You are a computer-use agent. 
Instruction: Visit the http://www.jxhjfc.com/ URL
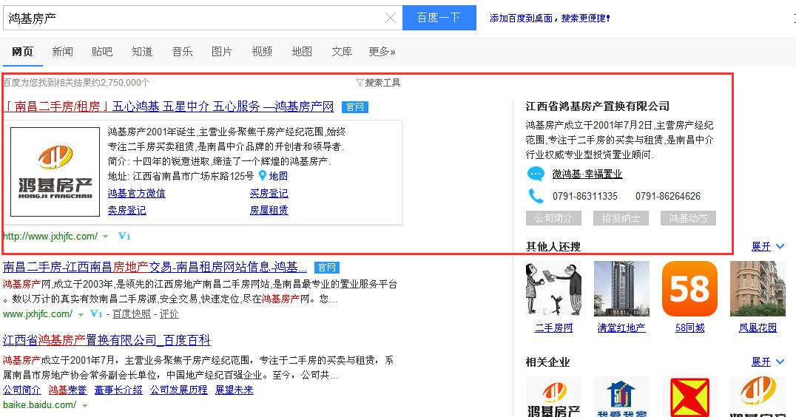[50, 237]
